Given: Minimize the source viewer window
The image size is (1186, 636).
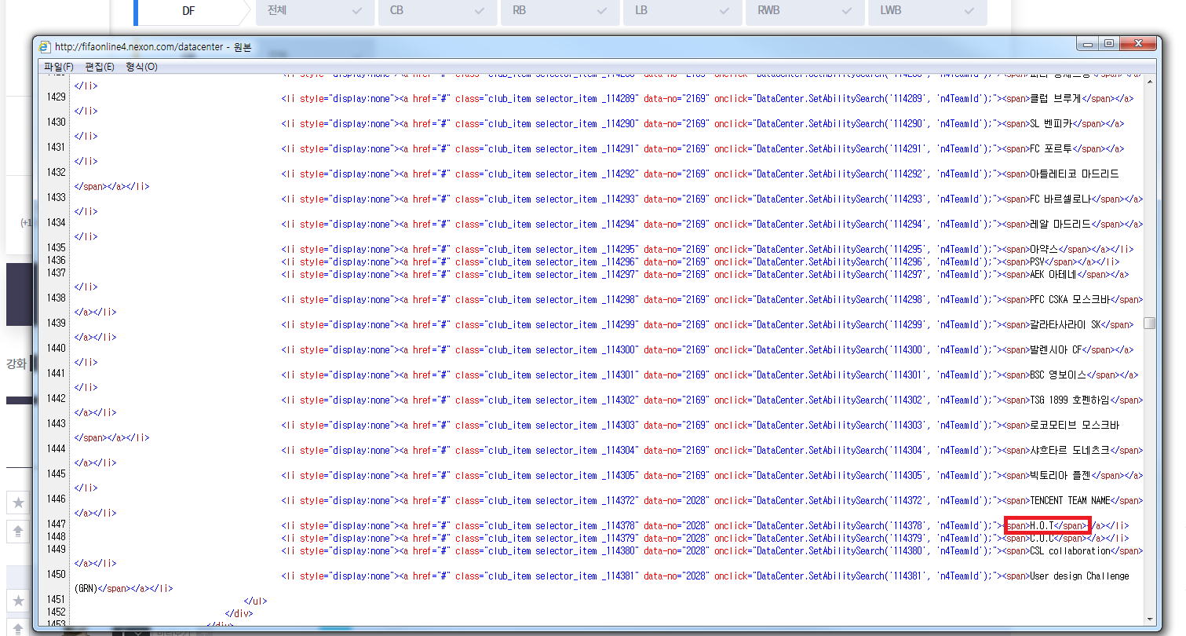Looking at the screenshot, I should (1089, 44).
